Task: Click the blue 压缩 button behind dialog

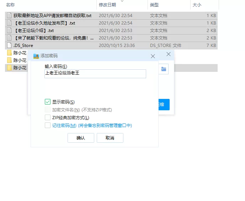Action: [164, 104]
